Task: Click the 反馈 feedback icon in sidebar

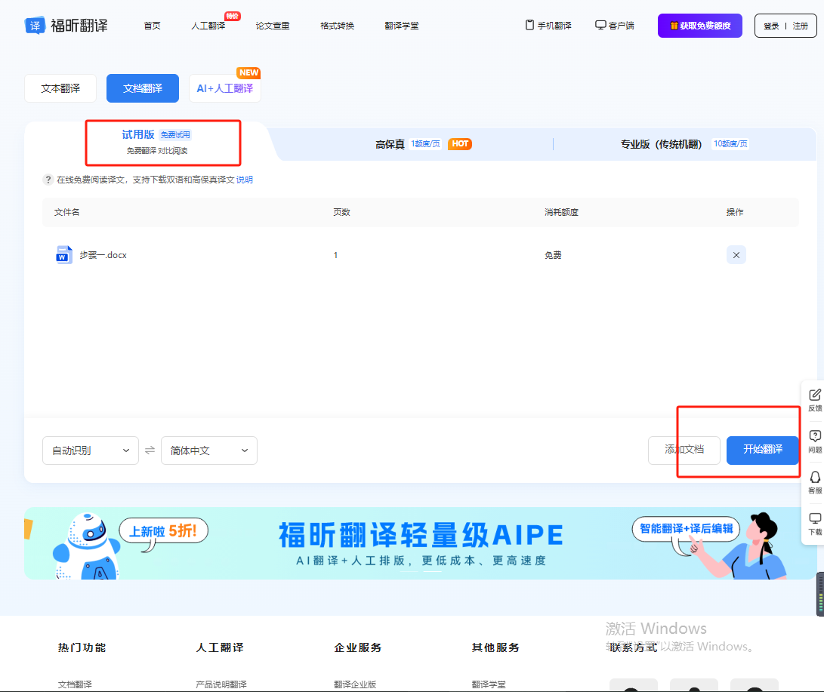Action: pos(814,395)
